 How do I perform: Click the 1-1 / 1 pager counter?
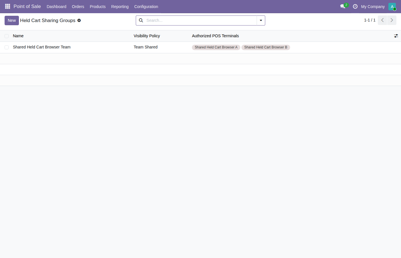(x=370, y=20)
